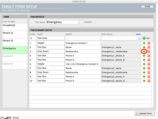Toggle the Disable checkbox
Screen dimensions: 158x119
tap(81, 22)
